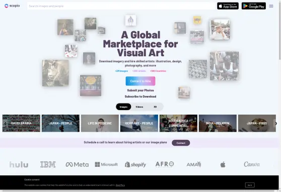Screen dimensions: 281x192
Task: Open the Subscribe to Download link
Action: [x=140, y=97]
